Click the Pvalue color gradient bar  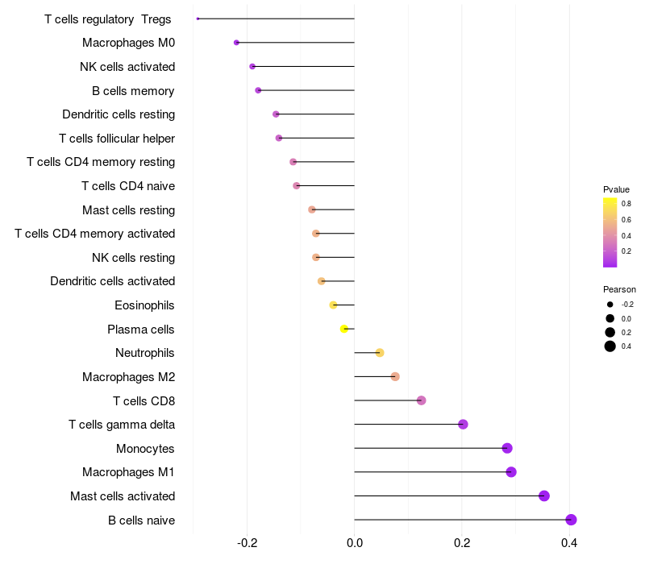click(x=610, y=232)
